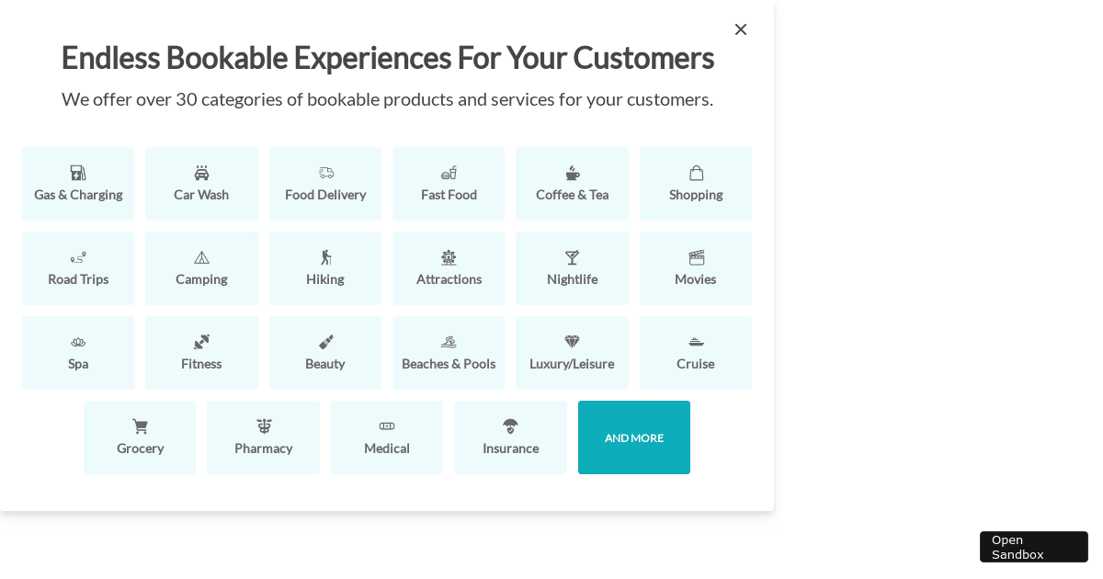Viewport: 1103px width, 579px height.
Task: Select the Camping tent icon
Action: tap(201, 257)
